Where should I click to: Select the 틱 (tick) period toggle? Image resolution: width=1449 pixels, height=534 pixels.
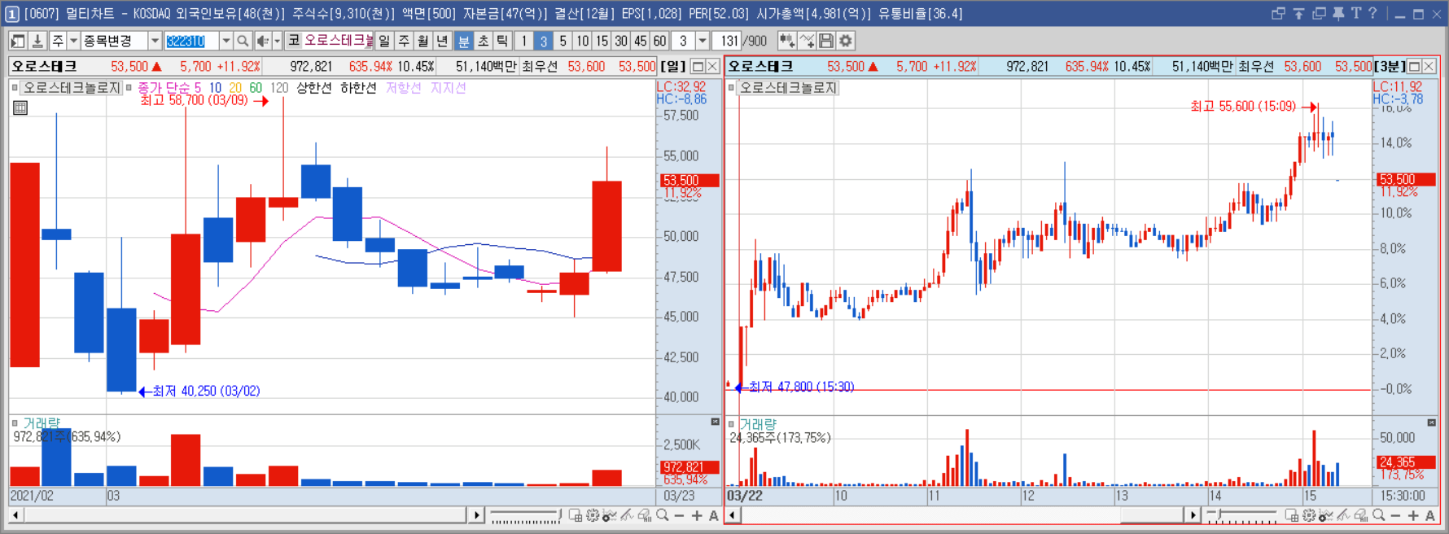coord(502,41)
